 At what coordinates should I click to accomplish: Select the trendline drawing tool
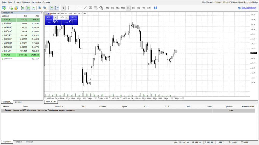click(x=85, y=8)
